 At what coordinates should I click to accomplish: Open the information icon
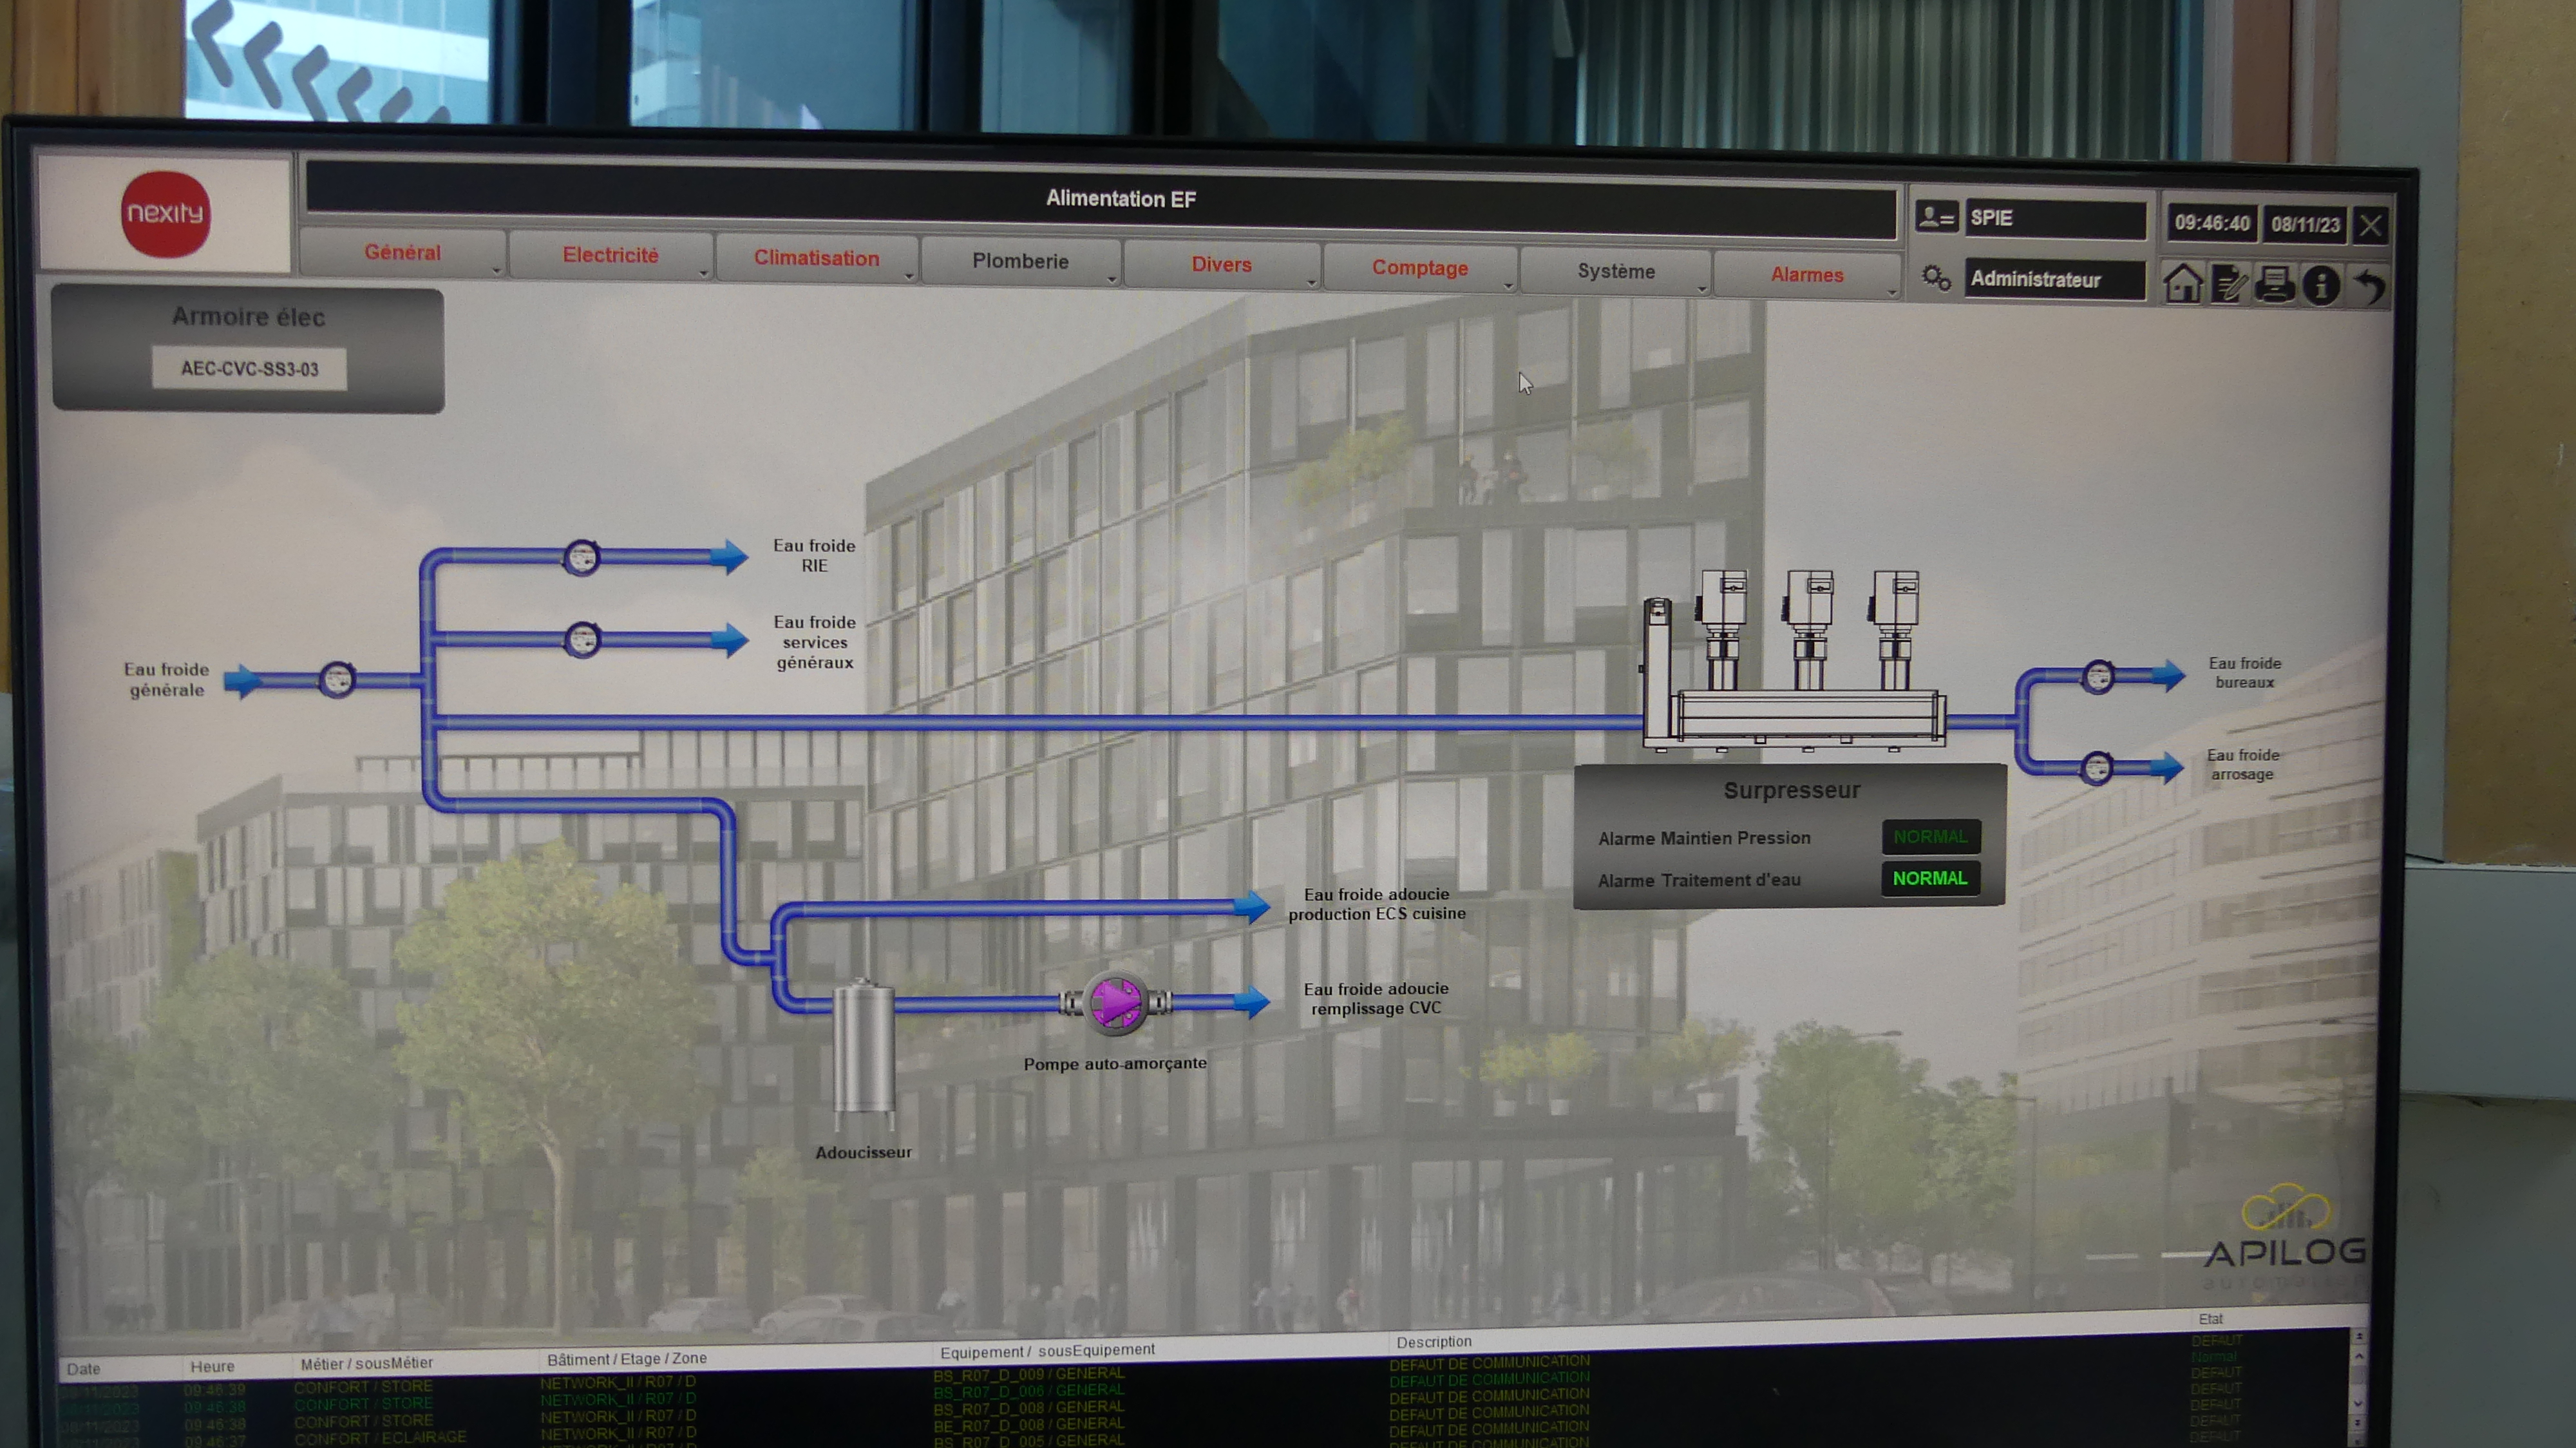click(2321, 285)
